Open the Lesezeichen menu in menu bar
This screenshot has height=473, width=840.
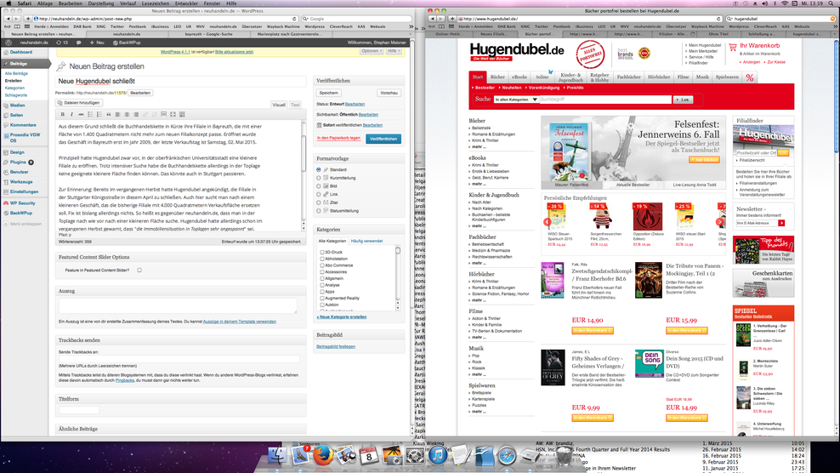tap(156, 3)
